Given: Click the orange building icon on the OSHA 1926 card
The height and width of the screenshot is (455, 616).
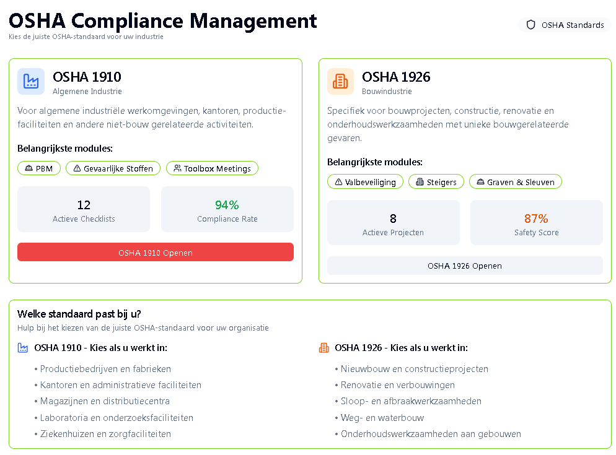Looking at the screenshot, I should tap(340, 81).
